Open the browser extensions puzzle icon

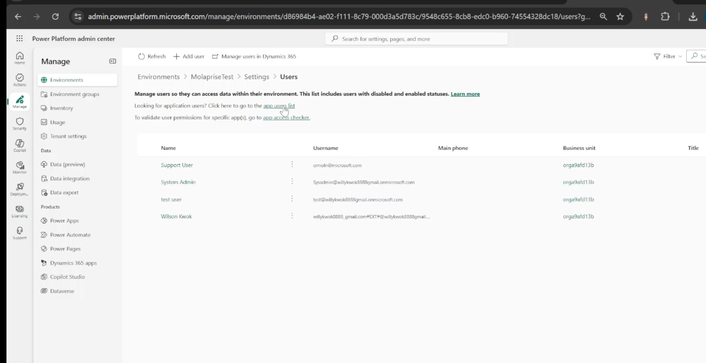(x=665, y=17)
